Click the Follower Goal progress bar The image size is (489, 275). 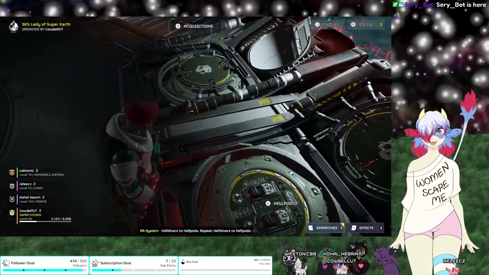[x=44, y=270]
